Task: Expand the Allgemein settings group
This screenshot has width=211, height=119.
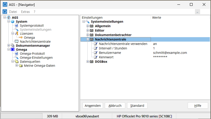Action: coord(87,26)
